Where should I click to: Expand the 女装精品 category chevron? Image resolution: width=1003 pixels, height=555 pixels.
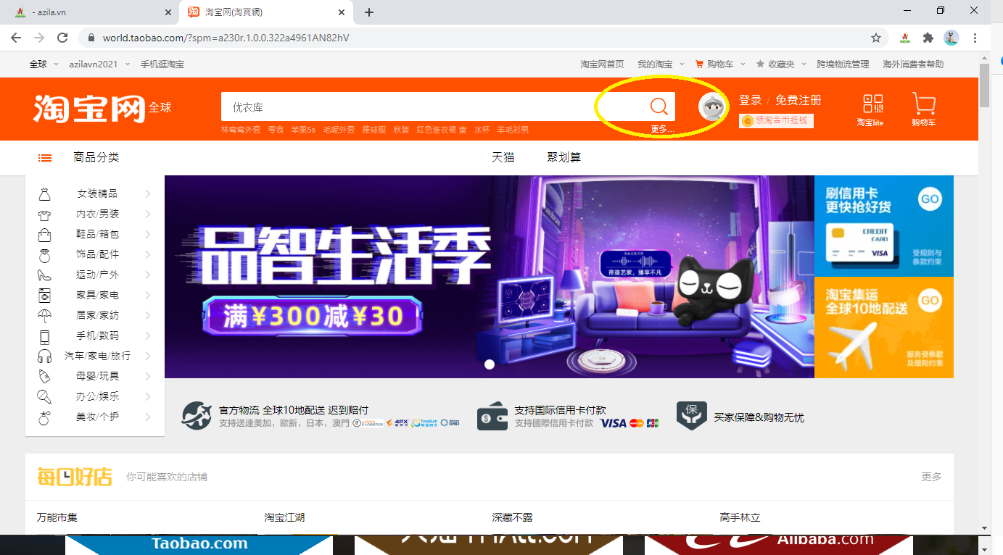(148, 194)
